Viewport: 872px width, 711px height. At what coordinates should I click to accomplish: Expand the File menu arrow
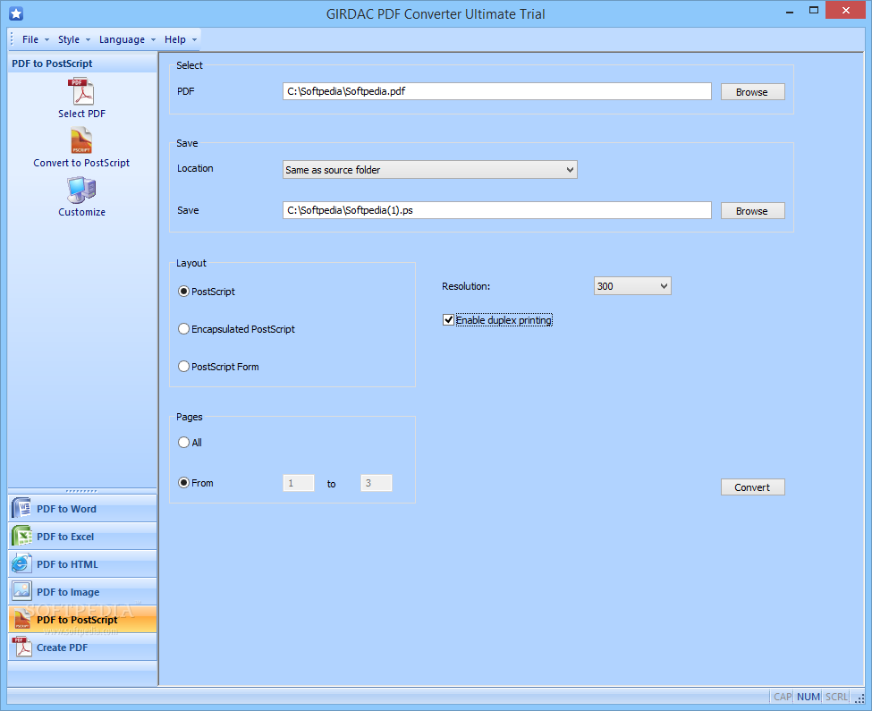[47, 40]
